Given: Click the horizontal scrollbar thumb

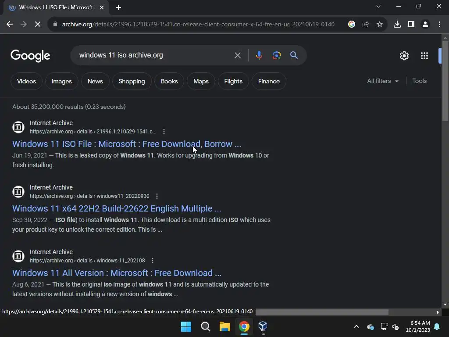Looking at the screenshot, I should 322,312.
